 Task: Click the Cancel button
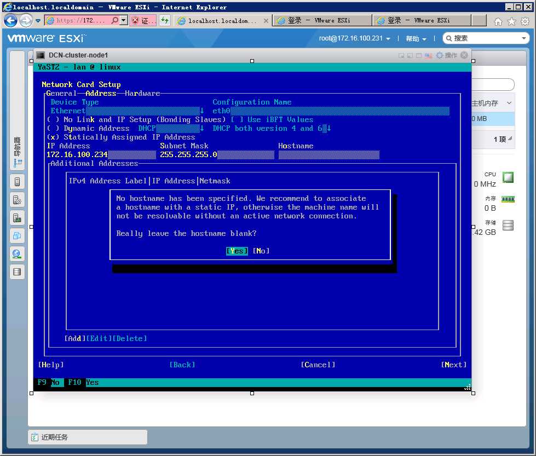click(x=318, y=365)
